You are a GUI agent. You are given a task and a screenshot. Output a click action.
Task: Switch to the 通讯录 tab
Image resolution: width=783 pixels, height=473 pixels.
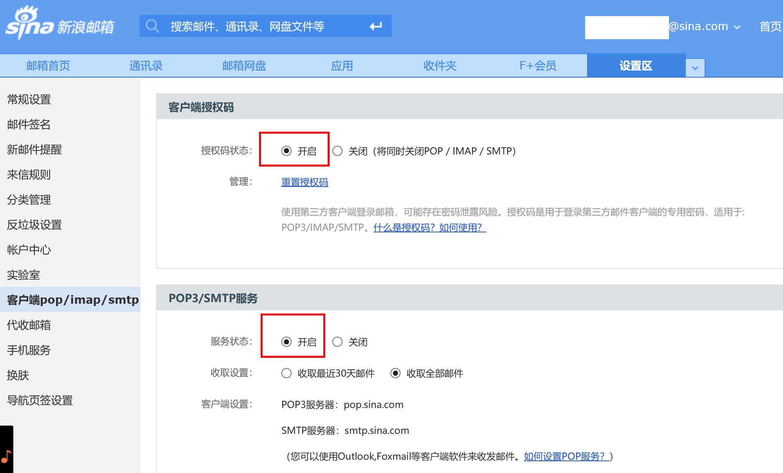(146, 66)
